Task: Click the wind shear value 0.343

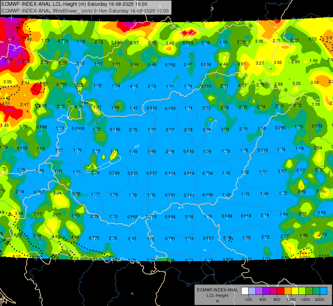Action: (189, 195)
